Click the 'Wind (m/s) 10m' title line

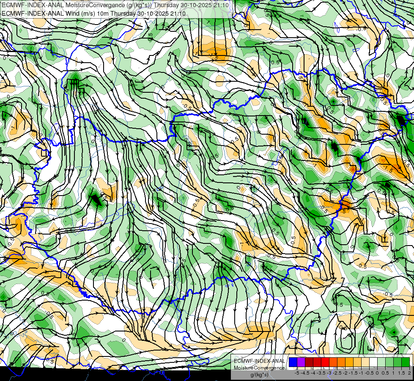pyautogui.click(x=93, y=14)
